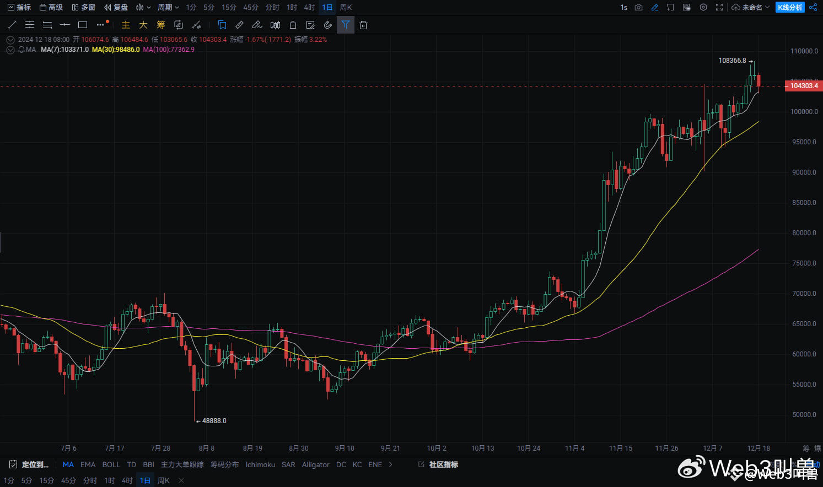Open the 高级 advanced menu

[x=51, y=7]
